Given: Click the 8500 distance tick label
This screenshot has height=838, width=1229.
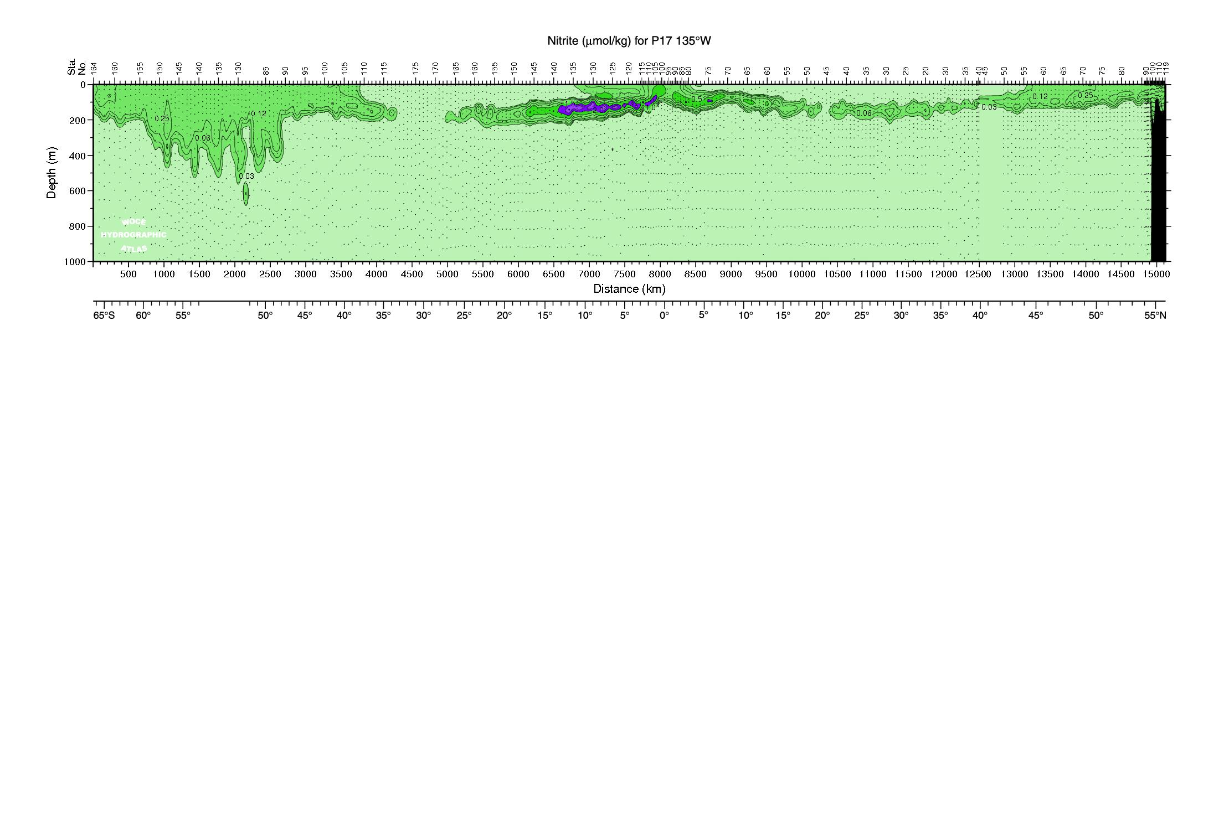Looking at the screenshot, I should click(x=696, y=274).
